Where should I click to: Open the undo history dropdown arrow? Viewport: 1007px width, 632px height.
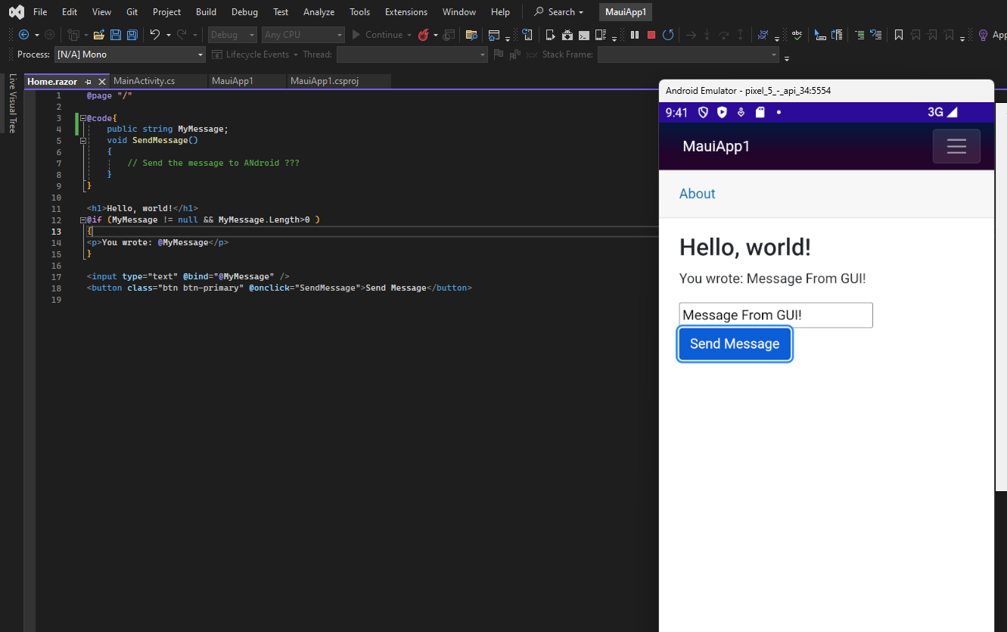coord(168,35)
